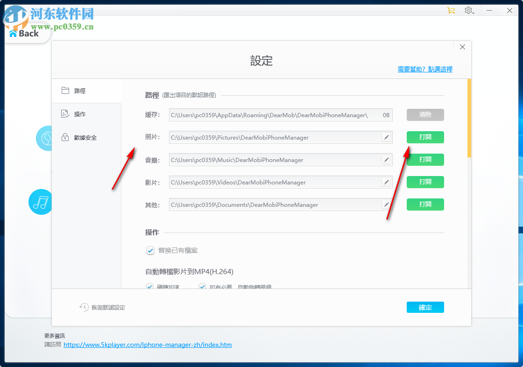523x367 pixels.
Task: Edit the 音樂 path via pencil icon
Action: (x=386, y=160)
